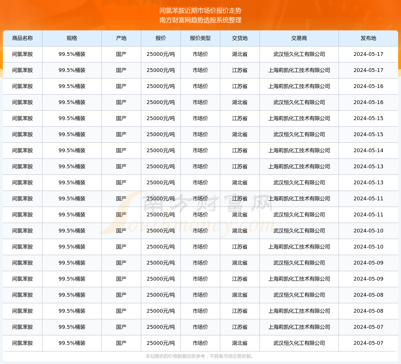Click 武汉恒久化工有限公司 in the 2024-05-17 row
401x364 pixels.
click(299, 54)
